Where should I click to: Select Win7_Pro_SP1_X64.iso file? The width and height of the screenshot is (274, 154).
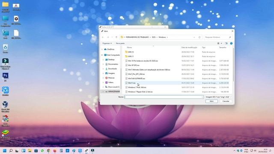[x=136, y=74]
